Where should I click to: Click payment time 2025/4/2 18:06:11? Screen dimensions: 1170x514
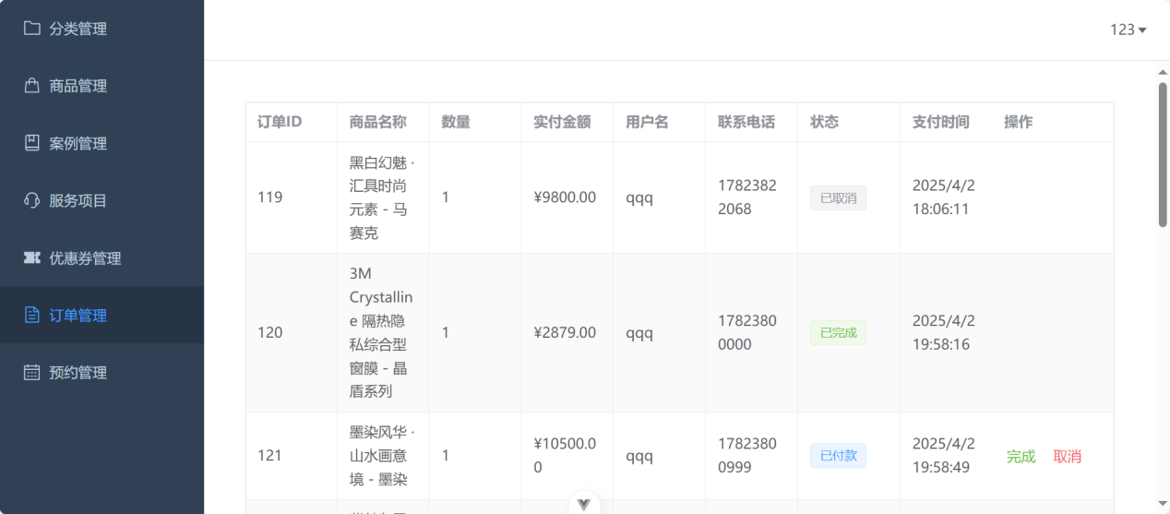point(943,197)
